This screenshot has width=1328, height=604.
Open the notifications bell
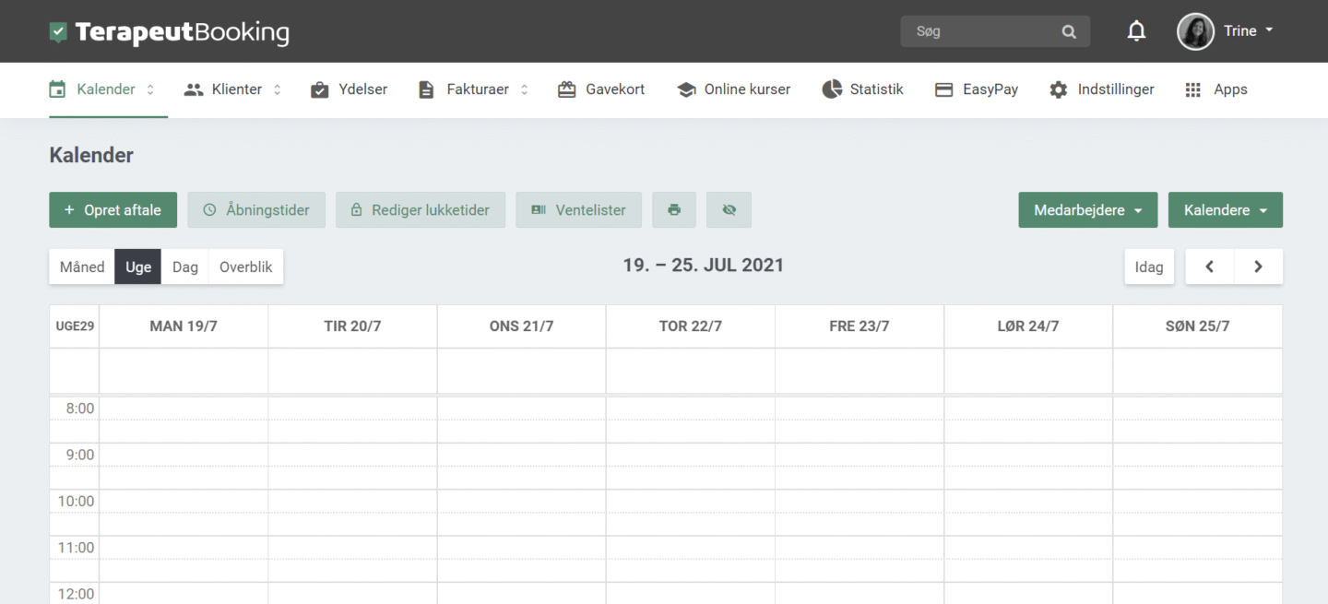click(x=1136, y=31)
